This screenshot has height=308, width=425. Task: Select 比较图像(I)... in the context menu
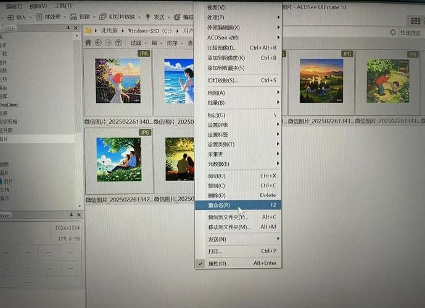(238, 47)
